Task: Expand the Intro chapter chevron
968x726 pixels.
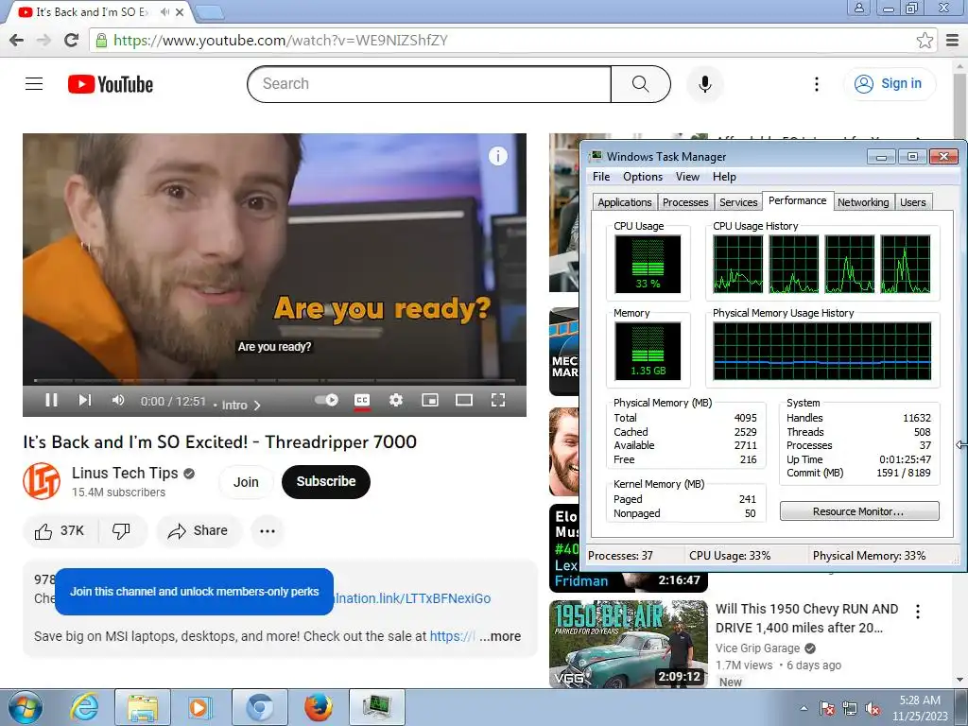Action: tap(257, 405)
